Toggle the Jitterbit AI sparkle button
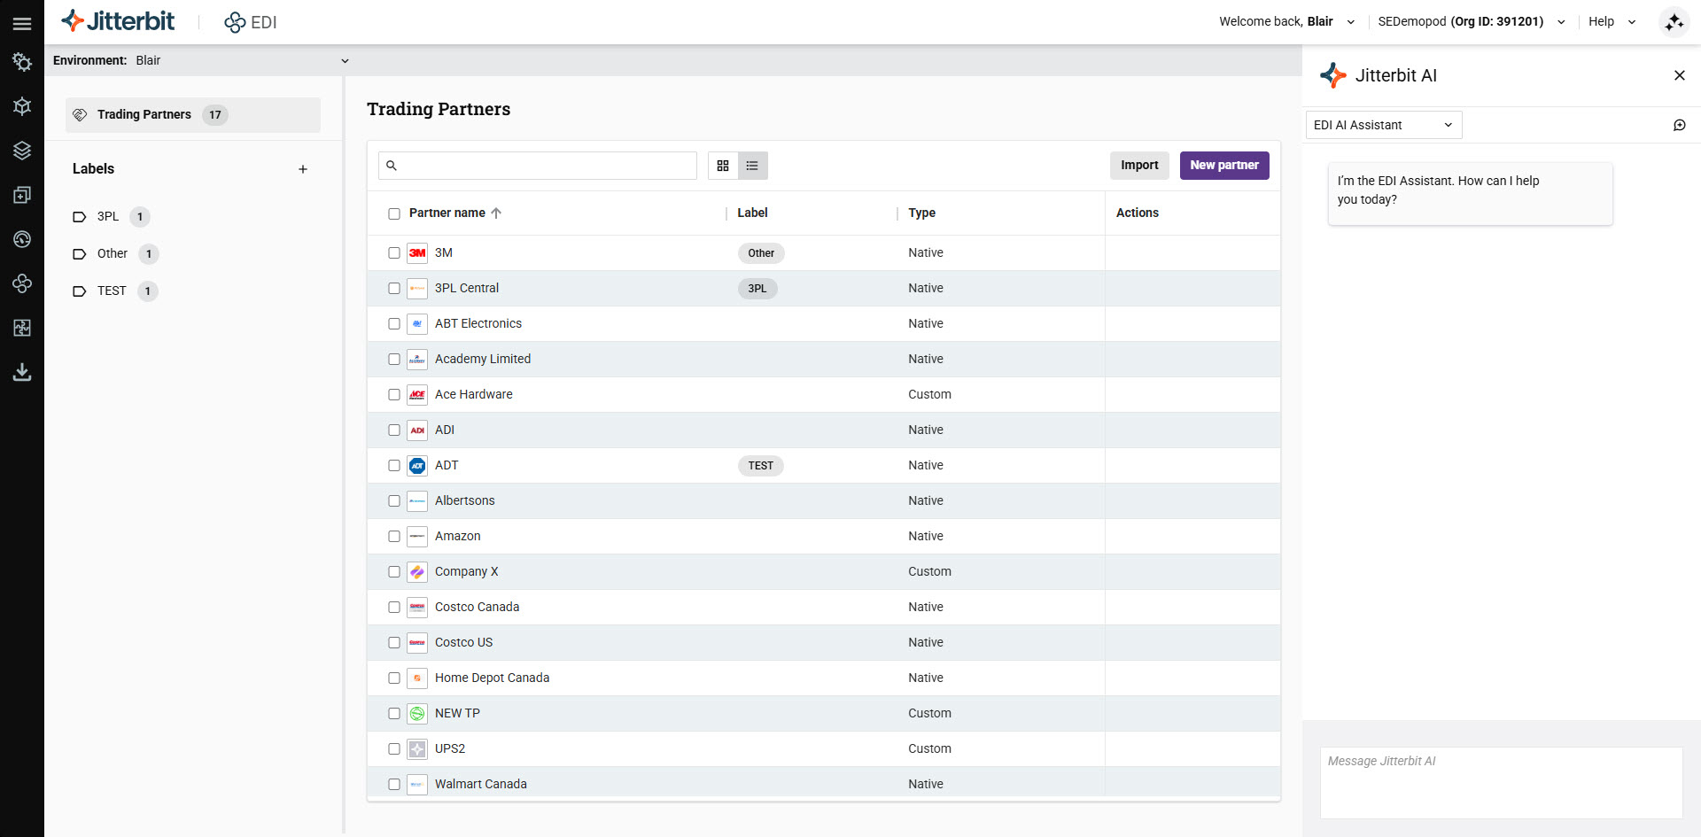 tap(1674, 22)
